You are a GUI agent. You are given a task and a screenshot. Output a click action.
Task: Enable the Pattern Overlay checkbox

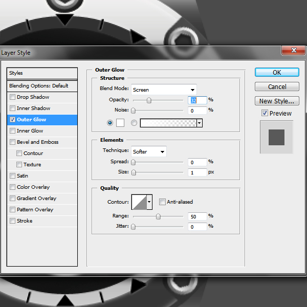(12, 209)
